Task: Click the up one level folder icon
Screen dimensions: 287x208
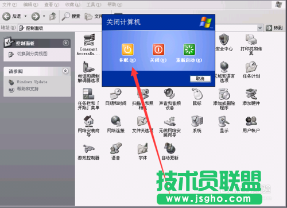Action: click(53, 16)
